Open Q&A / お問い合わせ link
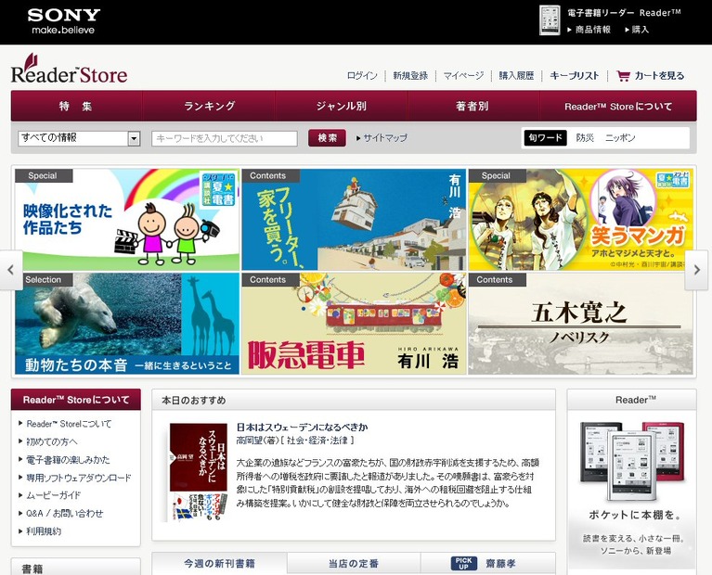Screen dimensions: 712x575 (64, 513)
